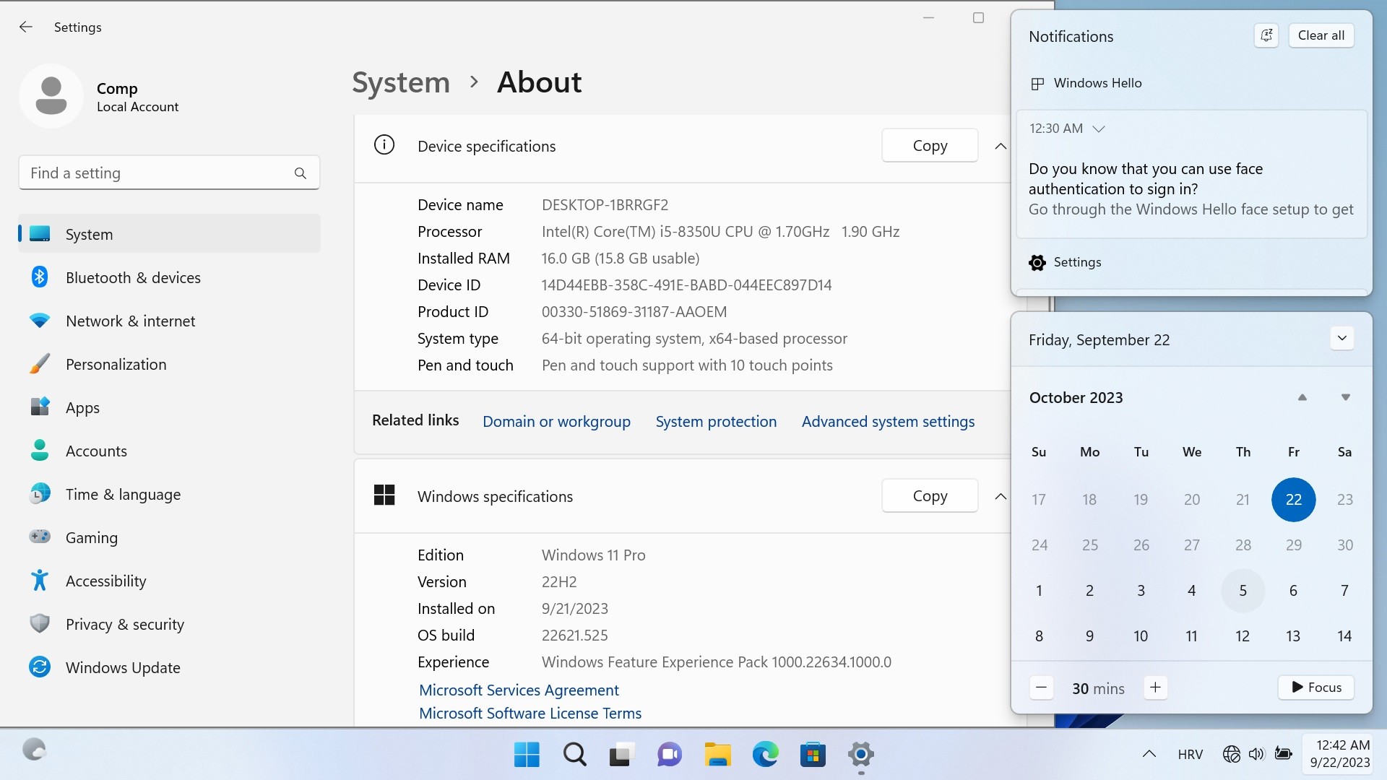Open the October 2023 month picker
1387x780 pixels.
click(1076, 398)
